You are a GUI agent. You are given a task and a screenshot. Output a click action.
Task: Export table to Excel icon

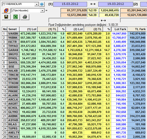(16, 17)
